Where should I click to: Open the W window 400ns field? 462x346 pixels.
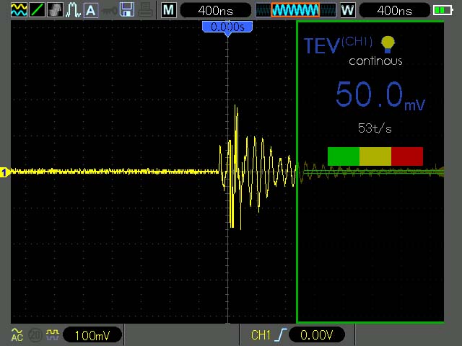point(394,11)
